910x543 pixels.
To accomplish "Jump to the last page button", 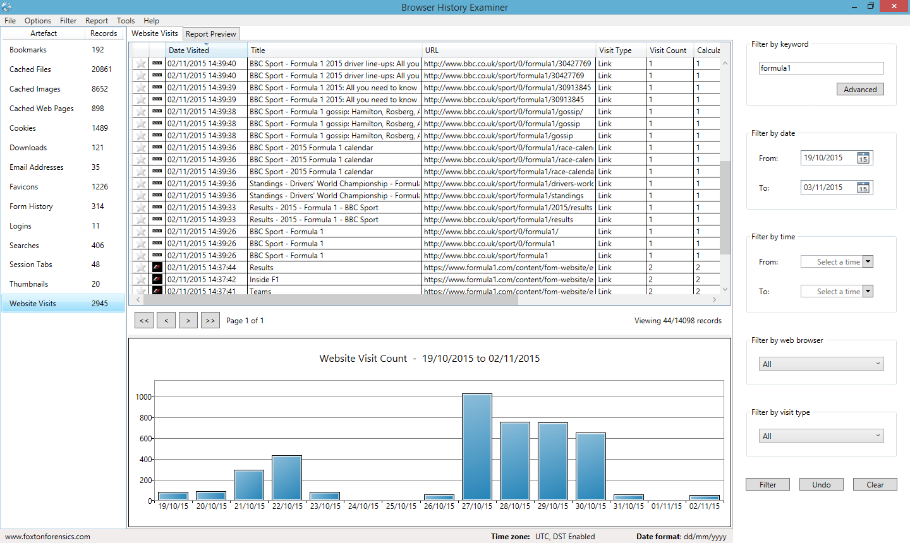I will (210, 320).
